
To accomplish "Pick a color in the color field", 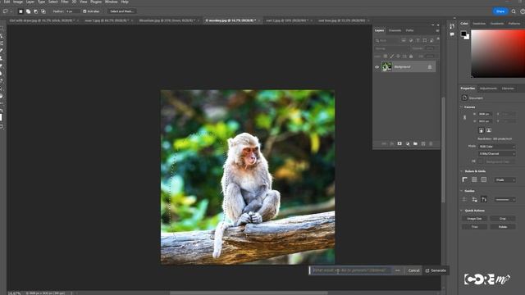I will pyautogui.click(x=498, y=53).
